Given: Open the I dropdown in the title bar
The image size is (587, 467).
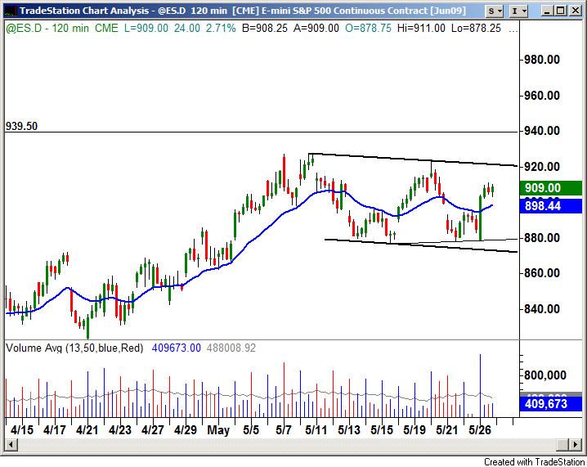Looking at the screenshot, I should [519, 11].
